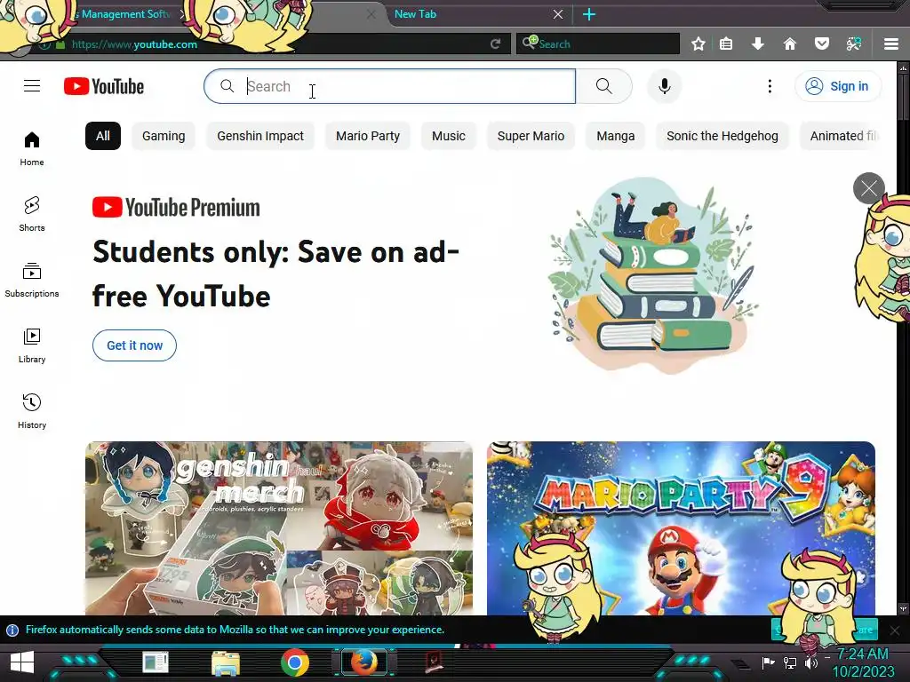Image resolution: width=910 pixels, height=682 pixels.
Task: Open Subscriptions in the sidebar
Action: [x=32, y=280]
